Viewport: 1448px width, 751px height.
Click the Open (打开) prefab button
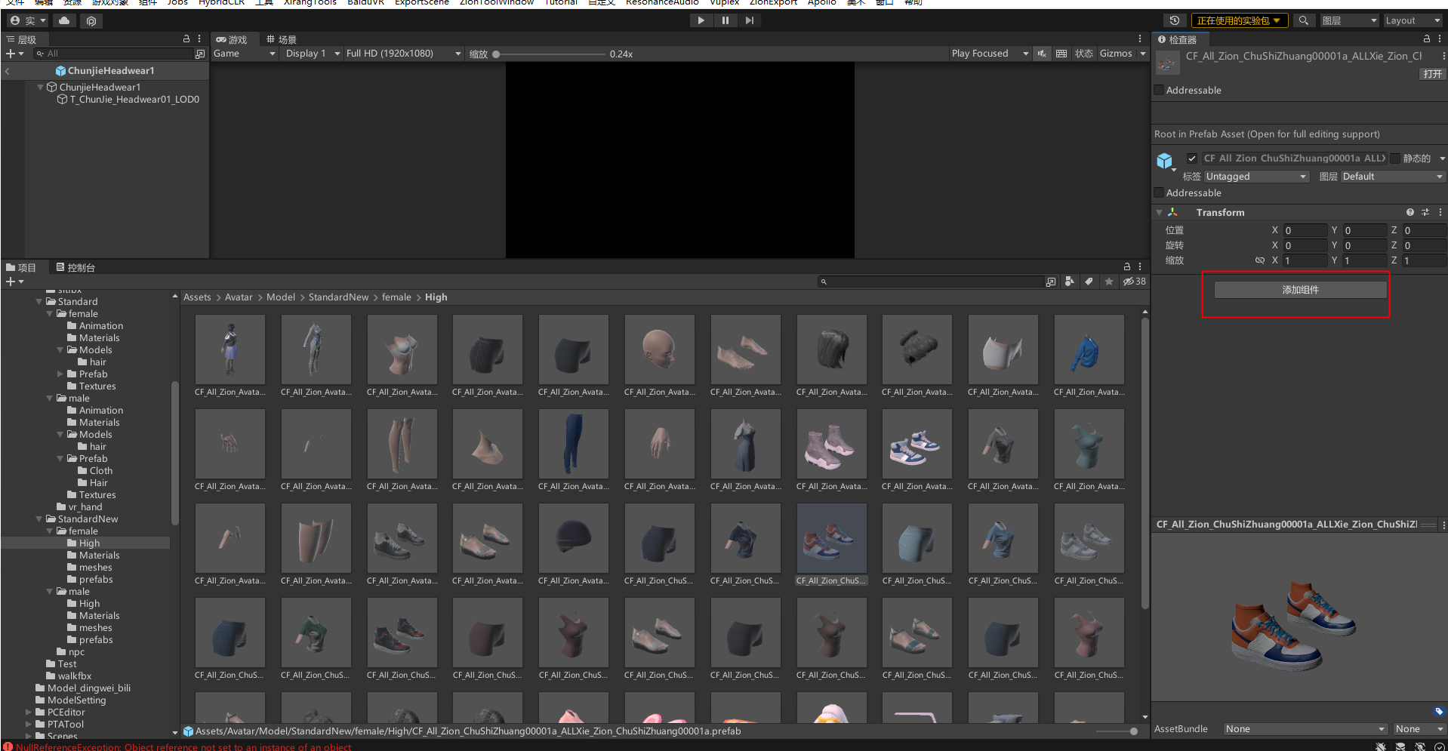[1431, 74]
